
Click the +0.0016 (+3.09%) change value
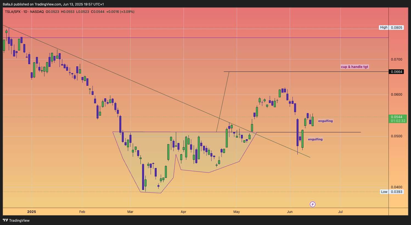click(120, 12)
